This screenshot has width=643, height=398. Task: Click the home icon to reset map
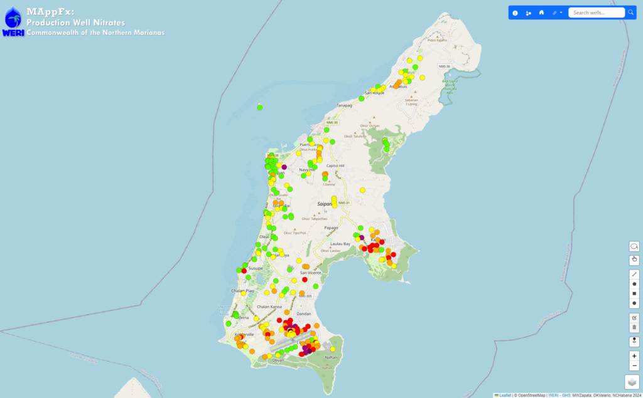point(541,13)
